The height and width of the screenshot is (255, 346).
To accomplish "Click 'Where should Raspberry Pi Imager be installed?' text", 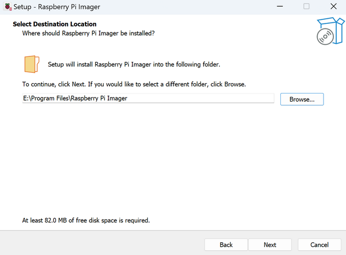I will (88, 33).
